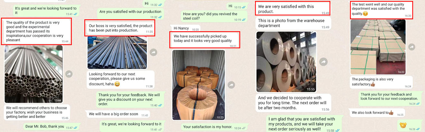Open the stainless tubes photo at 15:44
The image size is (425, 132).
coord(33,74)
